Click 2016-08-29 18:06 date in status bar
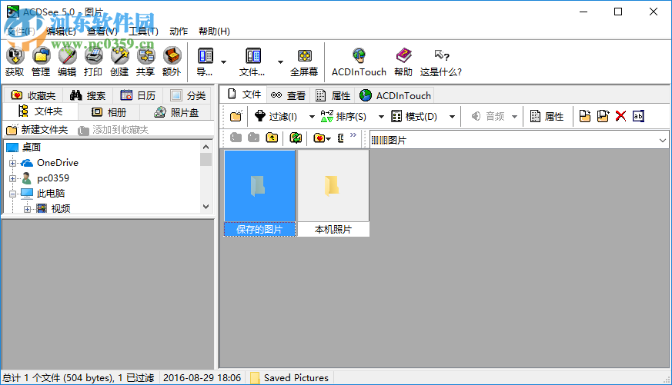Image resolution: width=672 pixels, height=385 pixels. click(202, 378)
